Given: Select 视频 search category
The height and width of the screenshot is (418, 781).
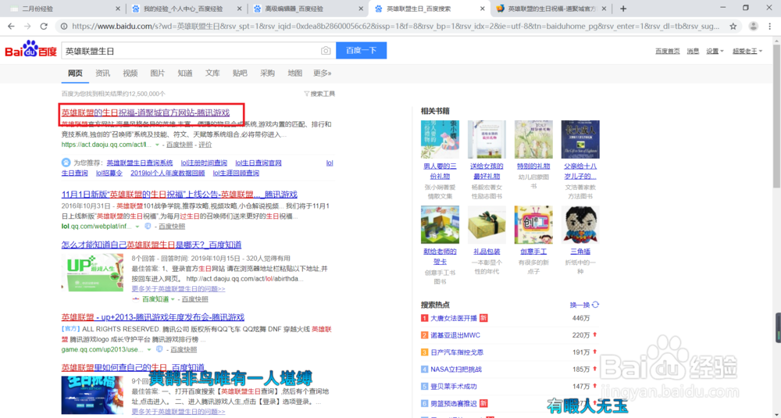Looking at the screenshot, I should click(x=130, y=73).
